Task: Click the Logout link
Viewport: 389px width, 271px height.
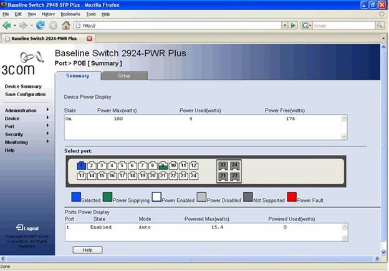Action: click(31, 229)
